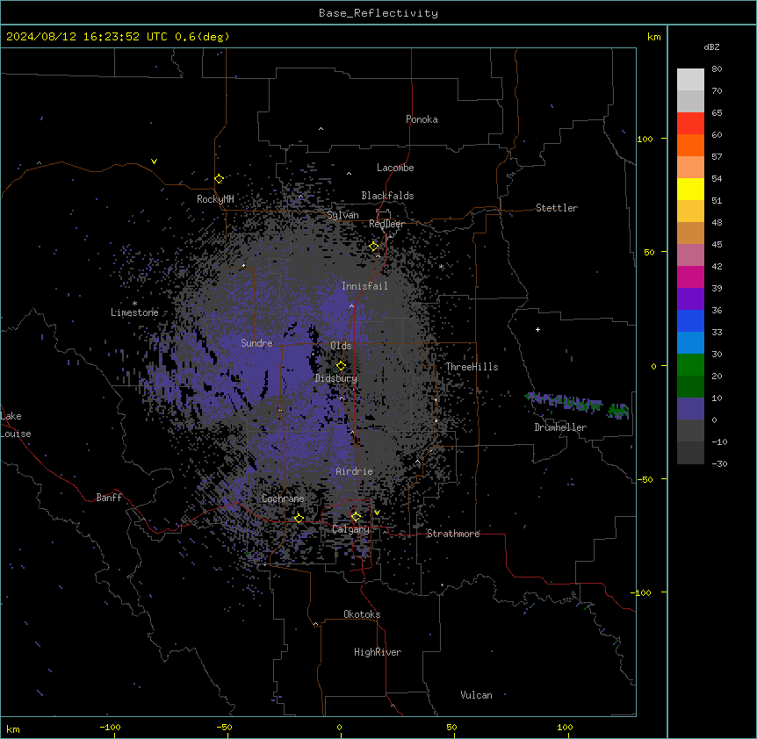Click the HighRiver town label
Image resolution: width=757 pixels, height=739 pixels.
(378, 652)
